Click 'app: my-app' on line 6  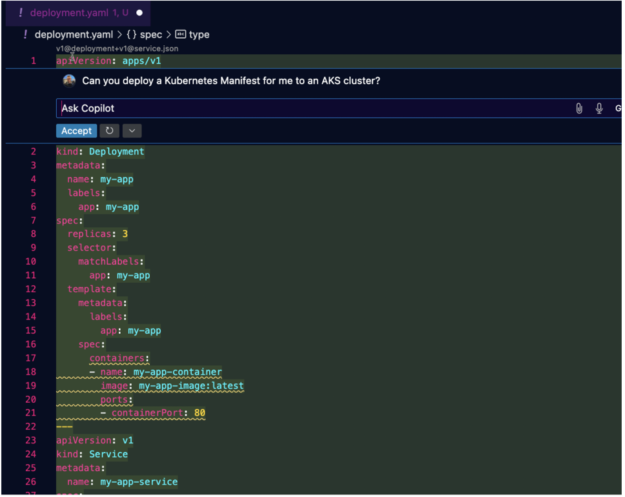pyautogui.click(x=109, y=207)
